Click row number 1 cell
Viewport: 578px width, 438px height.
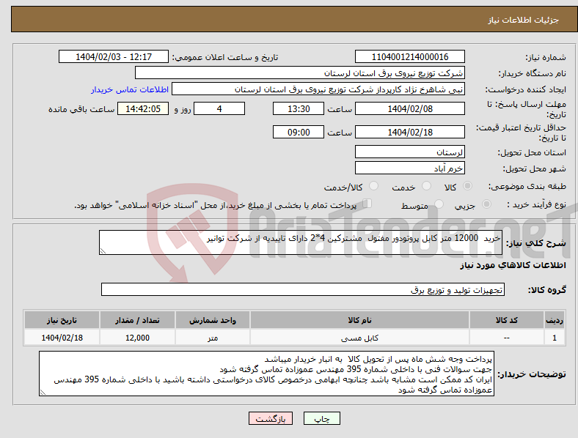(x=555, y=338)
